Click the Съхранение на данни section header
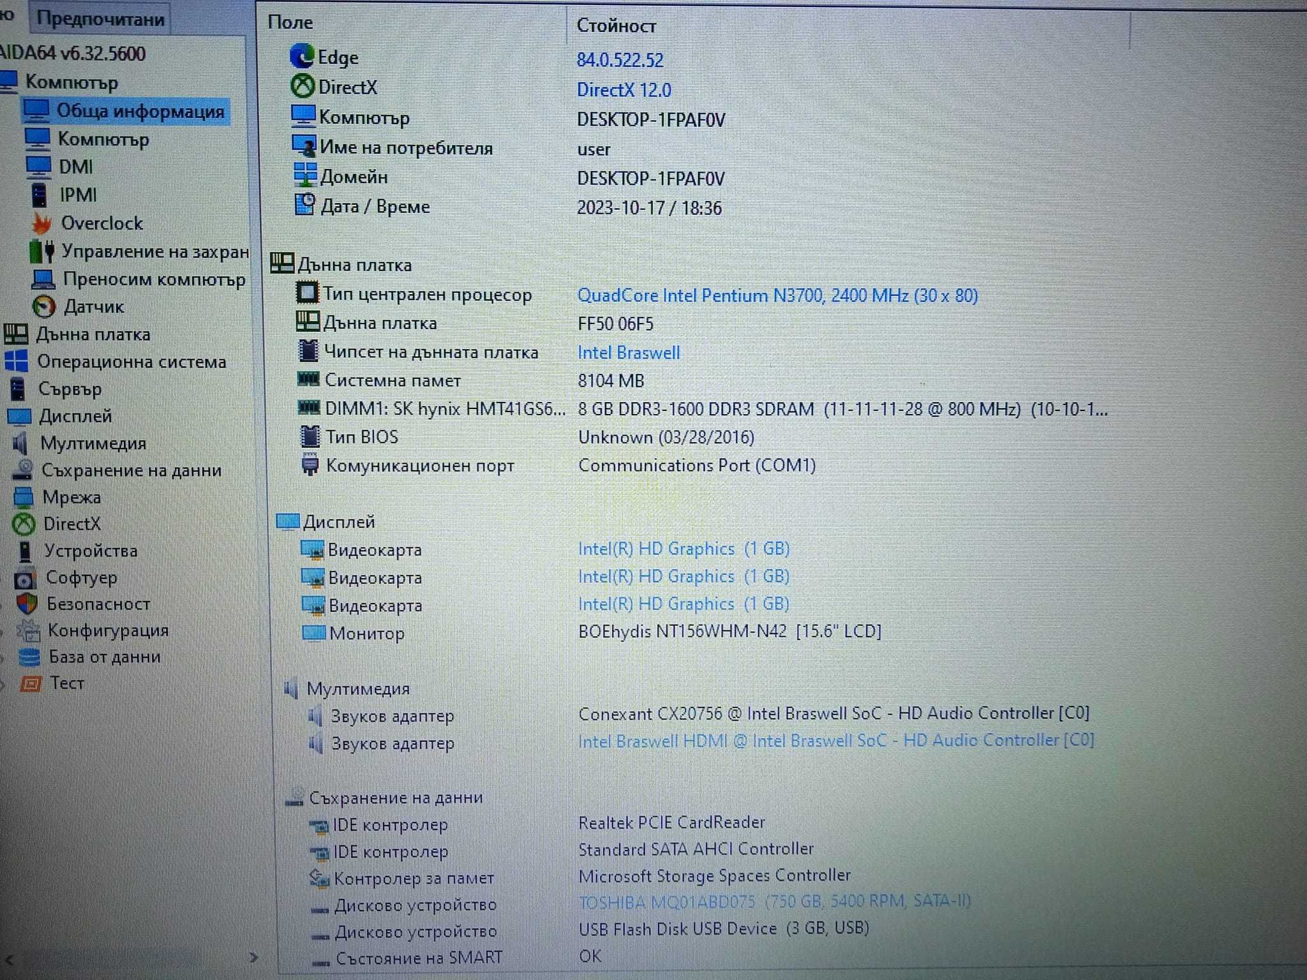This screenshot has height=980, width=1307. [385, 798]
